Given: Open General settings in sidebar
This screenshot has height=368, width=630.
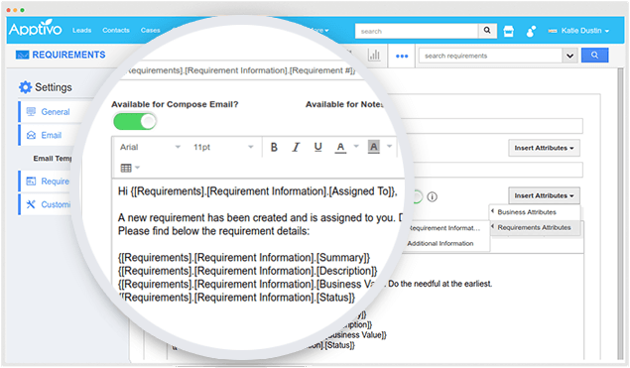Looking at the screenshot, I should point(56,112).
